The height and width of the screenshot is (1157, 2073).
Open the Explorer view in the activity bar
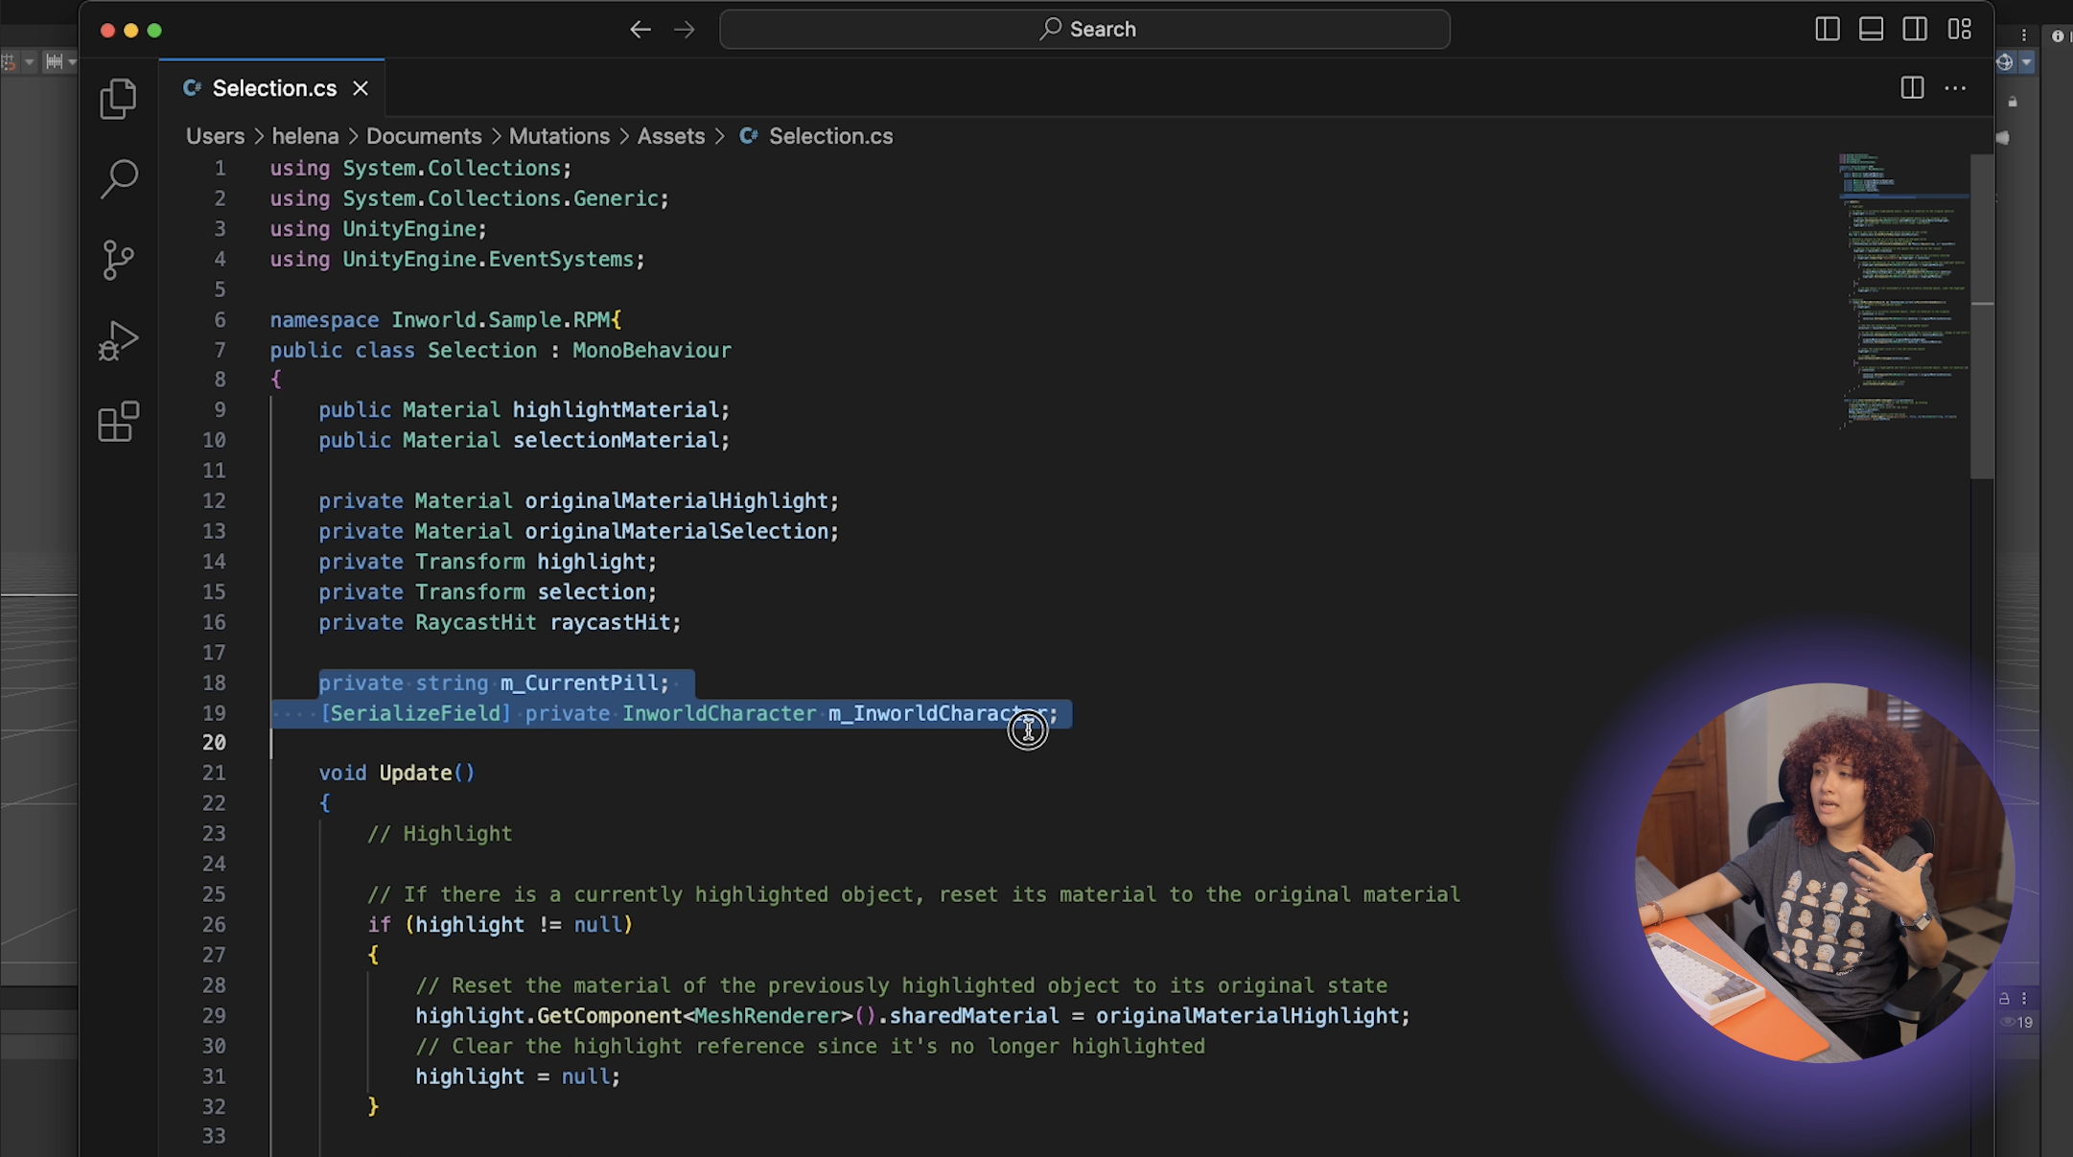(x=118, y=97)
